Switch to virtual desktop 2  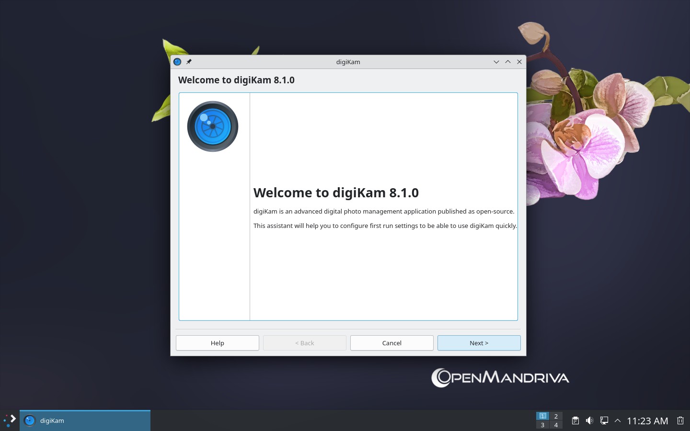click(556, 416)
